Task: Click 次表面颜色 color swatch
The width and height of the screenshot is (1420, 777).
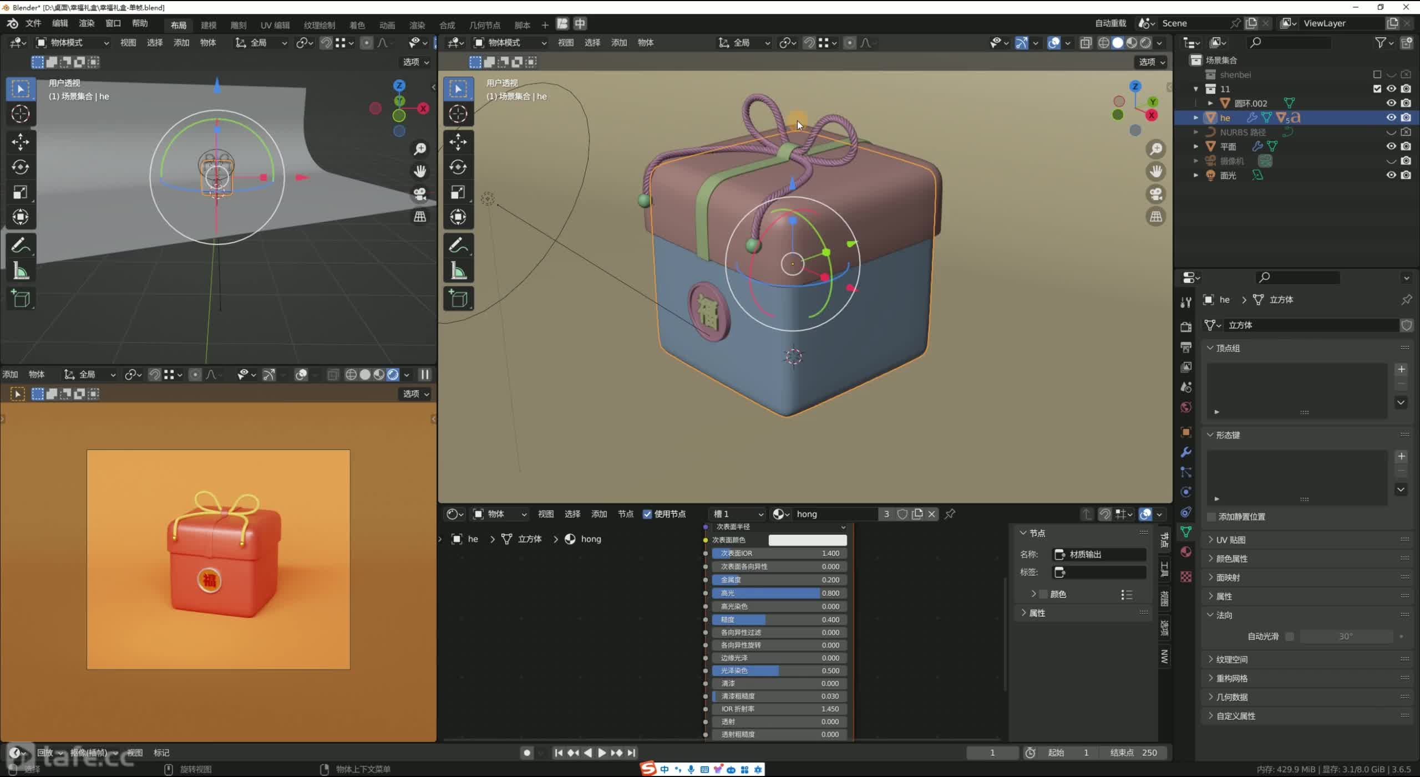Action: click(x=808, y=540)
